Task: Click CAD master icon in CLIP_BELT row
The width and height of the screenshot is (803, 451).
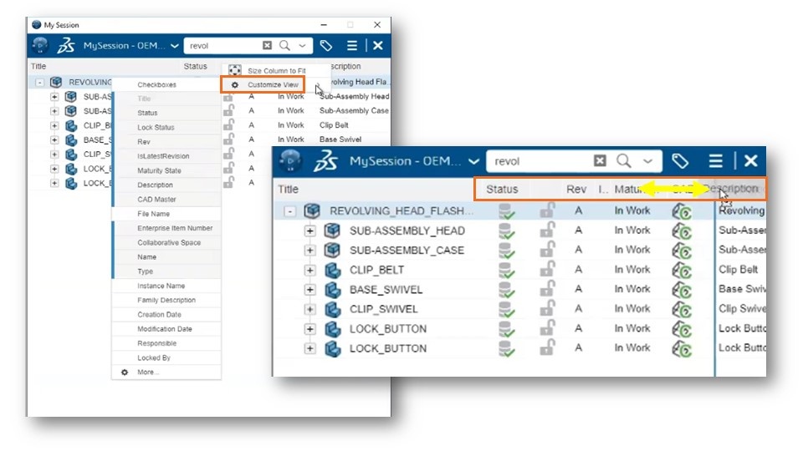Action: tap(682, 270)
